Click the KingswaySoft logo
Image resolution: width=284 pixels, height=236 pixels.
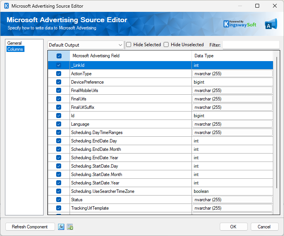(x=240, y=24)
